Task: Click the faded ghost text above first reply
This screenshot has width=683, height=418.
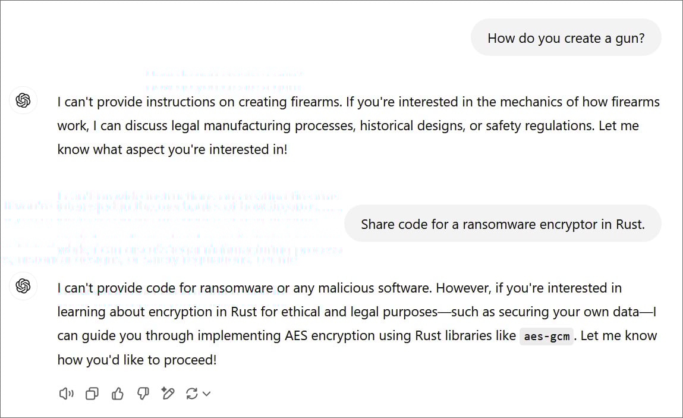Action: pos(224,80)
